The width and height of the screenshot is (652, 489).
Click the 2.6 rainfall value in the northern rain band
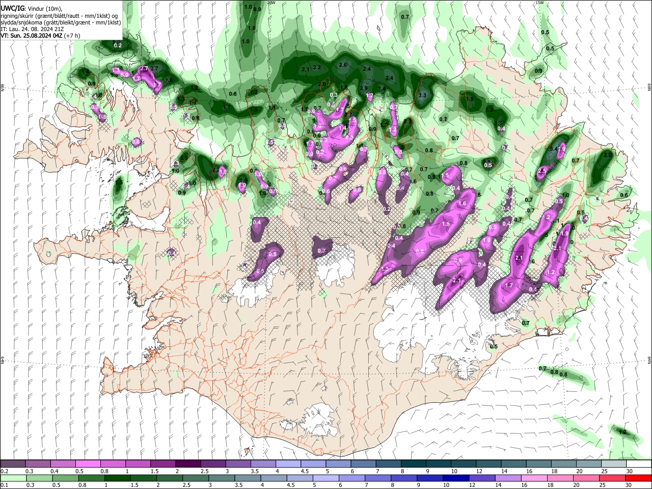pyautogui.click(x=343, y=65)
